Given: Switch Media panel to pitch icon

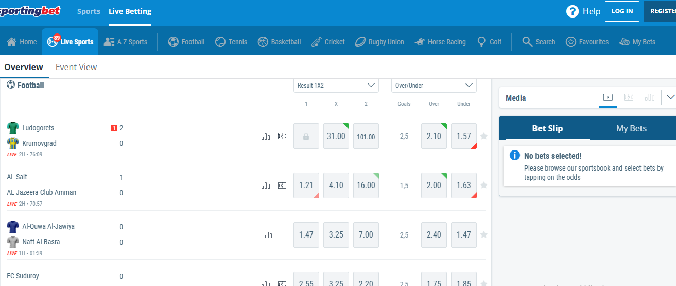Looking at the screenshot, I should 629,97.
